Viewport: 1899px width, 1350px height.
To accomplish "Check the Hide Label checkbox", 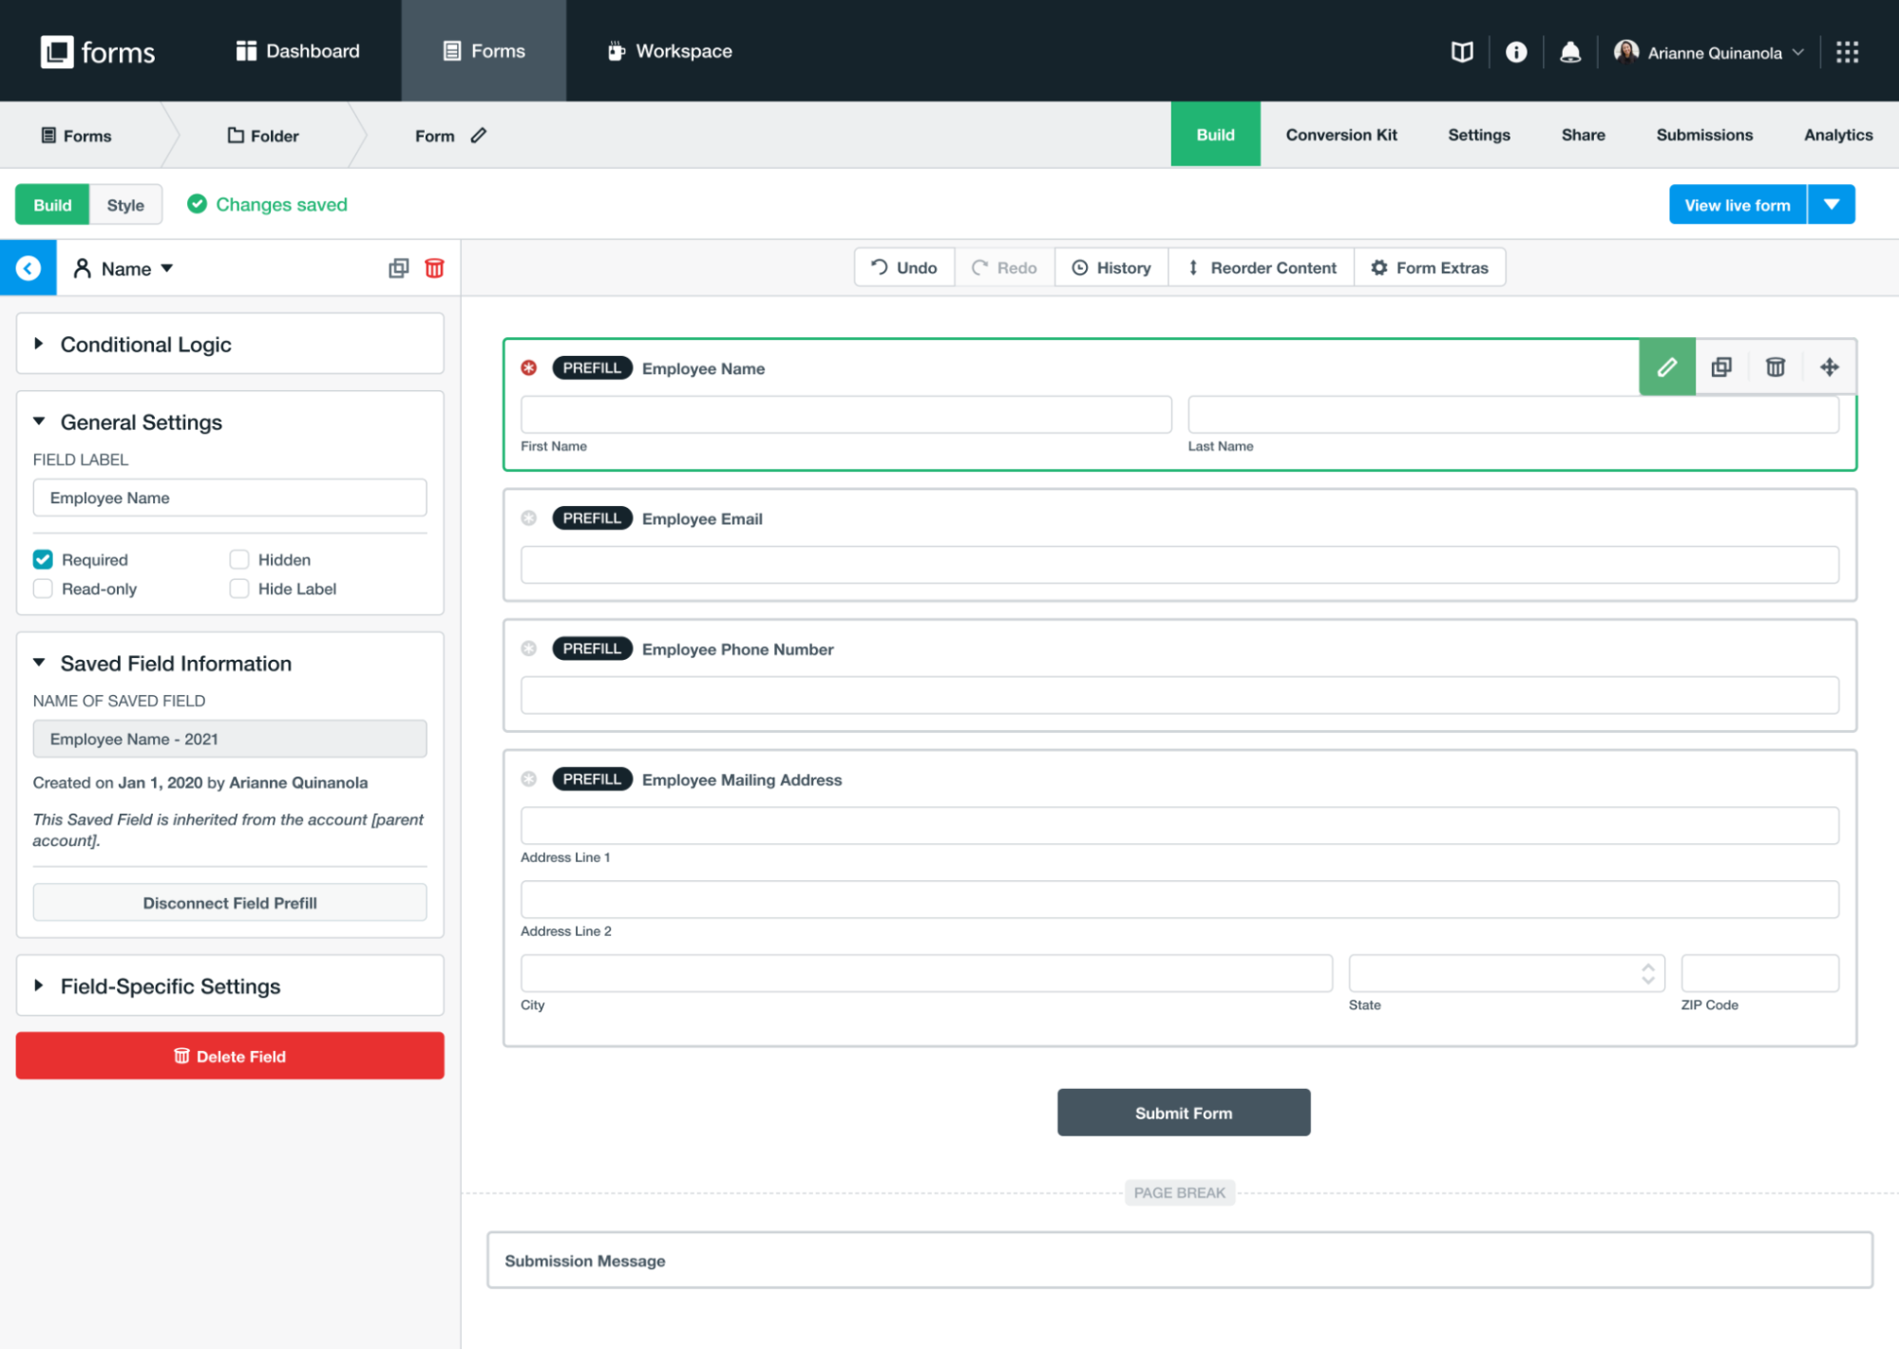I will (x=239, y=589).
